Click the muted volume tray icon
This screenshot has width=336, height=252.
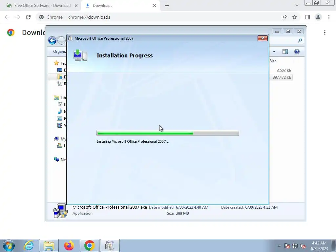coord(303,246)
